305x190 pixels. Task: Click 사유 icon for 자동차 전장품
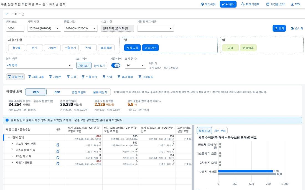[58, 164]
